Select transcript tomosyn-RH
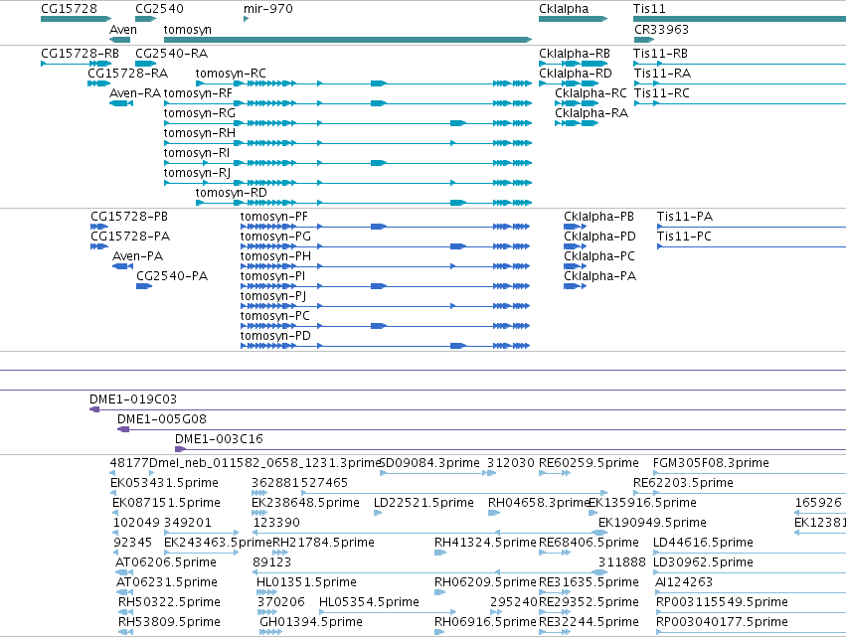Viewport: 846px width, 637px height. (x=348, y=143)
